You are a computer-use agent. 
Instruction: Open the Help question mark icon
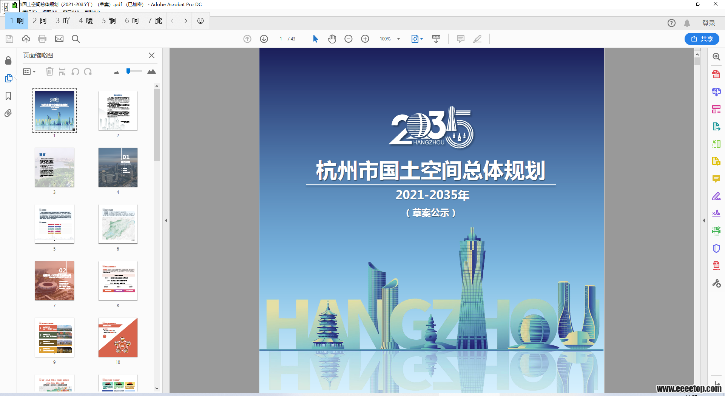671,23
